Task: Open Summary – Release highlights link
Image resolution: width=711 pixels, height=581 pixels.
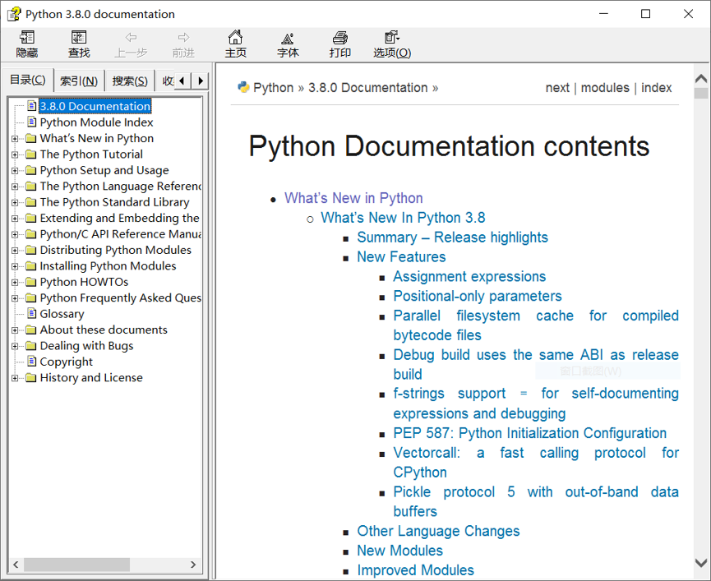Action: click(x=452, y=237)
